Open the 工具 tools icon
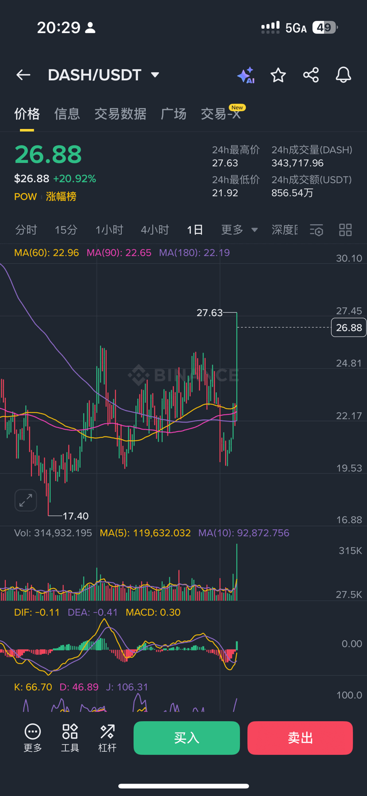 point(70,737)
